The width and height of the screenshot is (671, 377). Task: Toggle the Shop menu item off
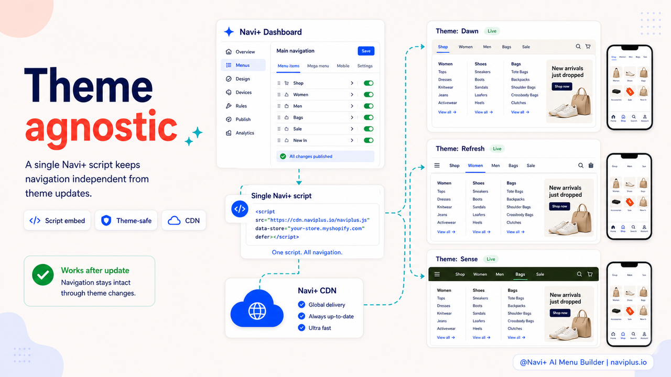tap(369, 83)
